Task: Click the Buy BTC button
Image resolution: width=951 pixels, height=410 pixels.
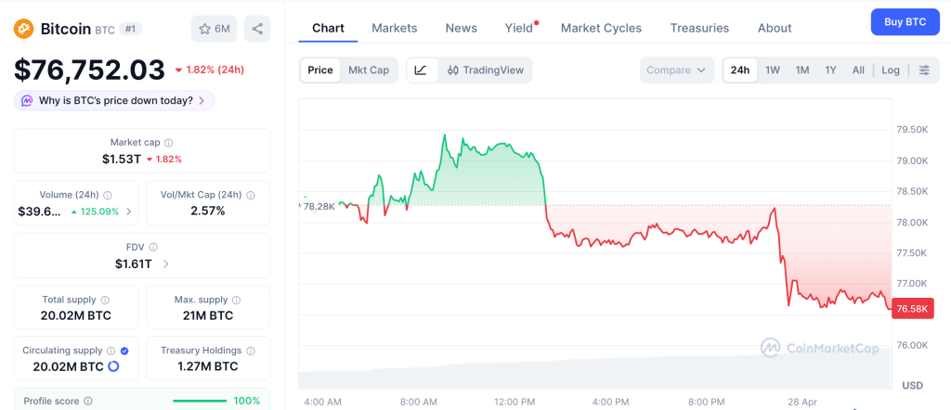Action: tap(905, 21)
